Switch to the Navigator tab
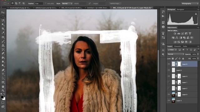The height and width of the screenshot is (112, 200). 180,9
